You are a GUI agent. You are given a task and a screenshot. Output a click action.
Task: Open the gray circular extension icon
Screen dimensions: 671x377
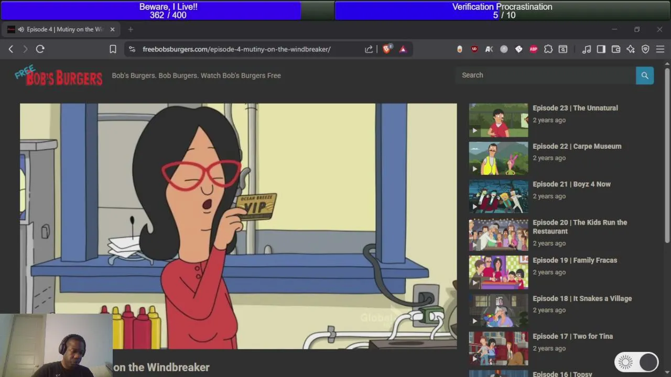[x=504, y=49]
